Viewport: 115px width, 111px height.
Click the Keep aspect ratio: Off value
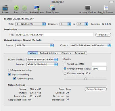[x=30, y=100]
